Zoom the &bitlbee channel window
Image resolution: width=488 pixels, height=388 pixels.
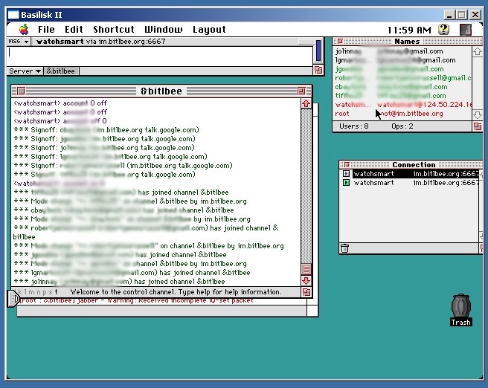point(301,91)
